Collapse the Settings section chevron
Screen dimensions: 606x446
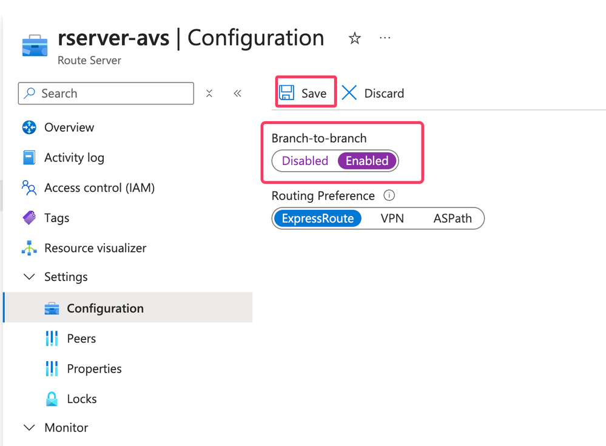[x=29, y=277]
